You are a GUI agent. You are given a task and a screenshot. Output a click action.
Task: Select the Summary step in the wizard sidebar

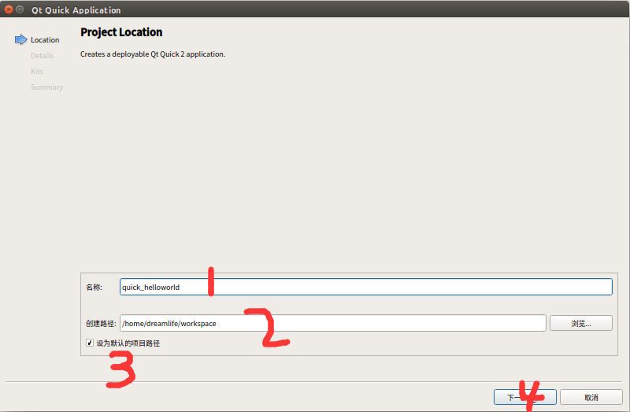(x=46, y=87)
